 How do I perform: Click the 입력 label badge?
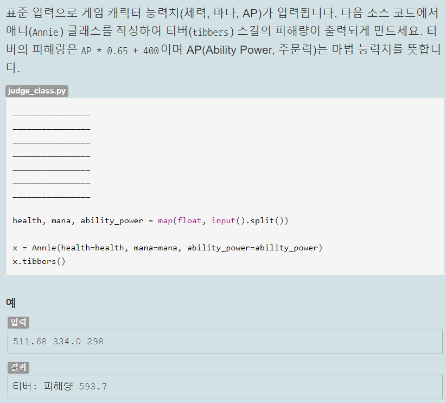18,323
